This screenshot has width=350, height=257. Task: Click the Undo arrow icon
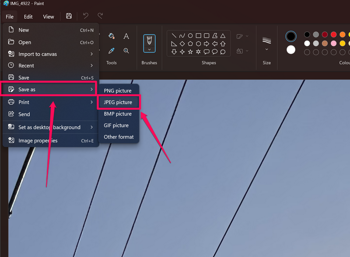click(86, 16)
